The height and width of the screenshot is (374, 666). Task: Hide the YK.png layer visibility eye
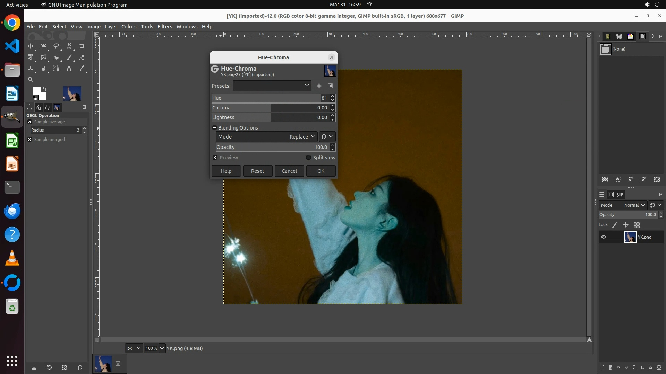604,237
